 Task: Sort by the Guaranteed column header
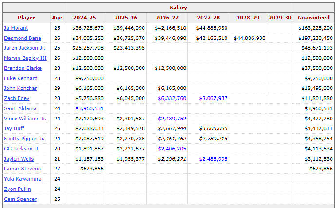314,18
